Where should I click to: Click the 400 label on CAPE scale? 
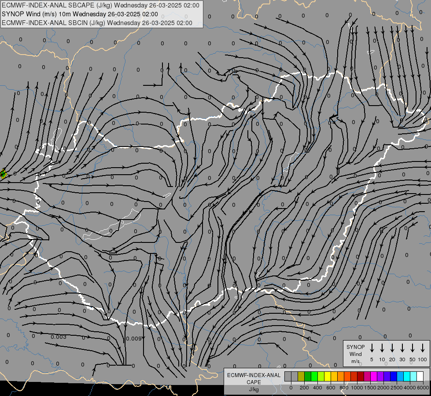(317, 388)
